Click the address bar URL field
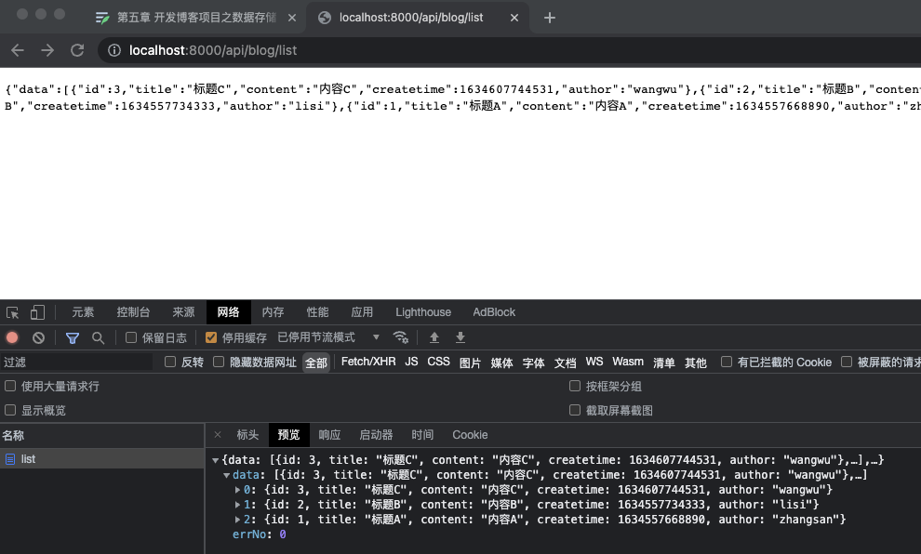The image size is (921, 554). 509,50
